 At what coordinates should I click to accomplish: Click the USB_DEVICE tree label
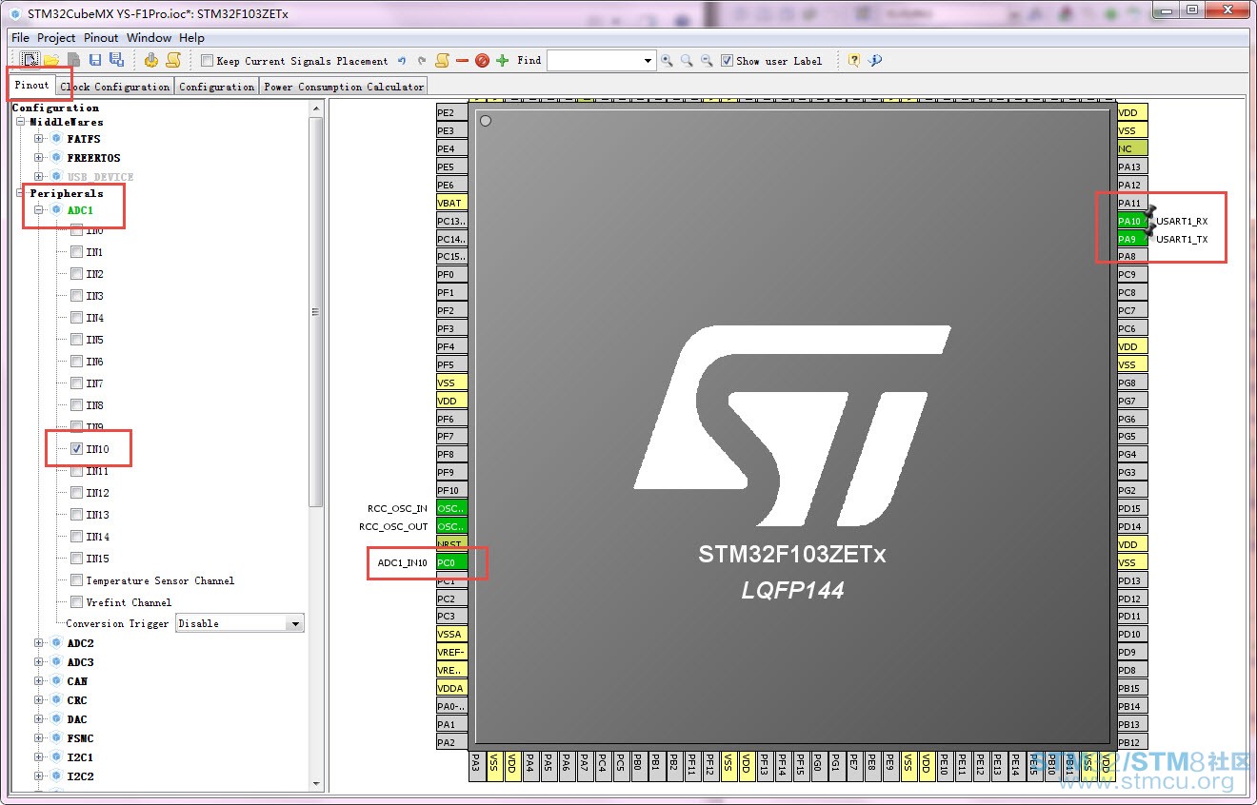pos(100,177)
